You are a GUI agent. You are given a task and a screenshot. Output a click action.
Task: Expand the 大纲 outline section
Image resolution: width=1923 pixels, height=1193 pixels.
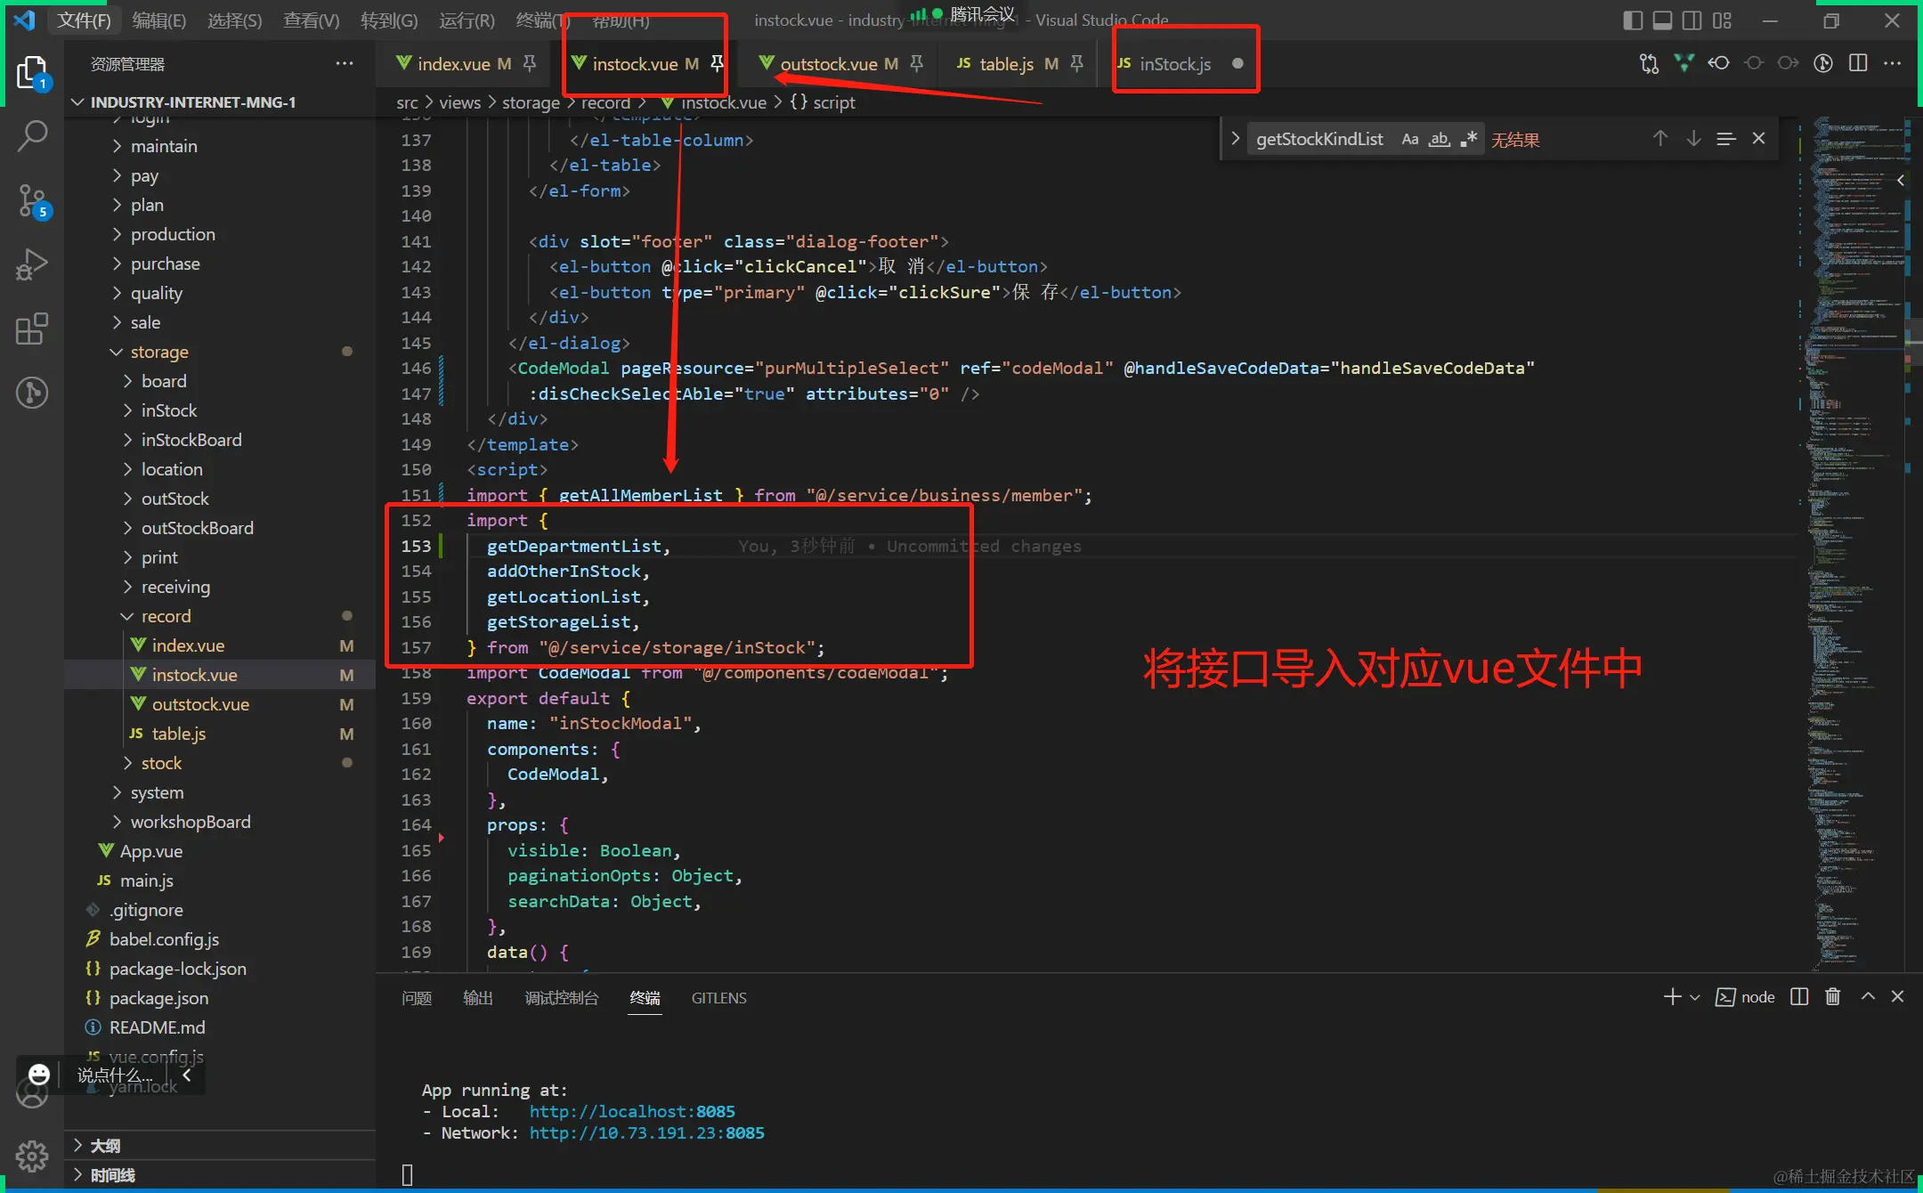104,1146
